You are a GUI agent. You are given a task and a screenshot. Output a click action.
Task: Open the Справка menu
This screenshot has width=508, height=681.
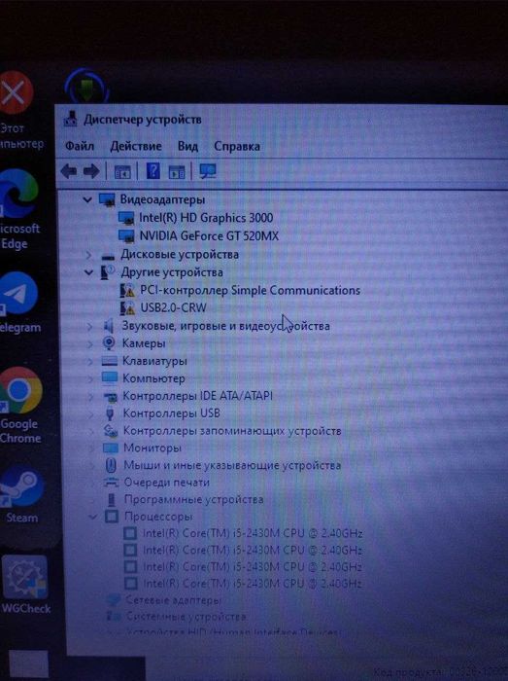pyautogui.click(x=237, y=146)
